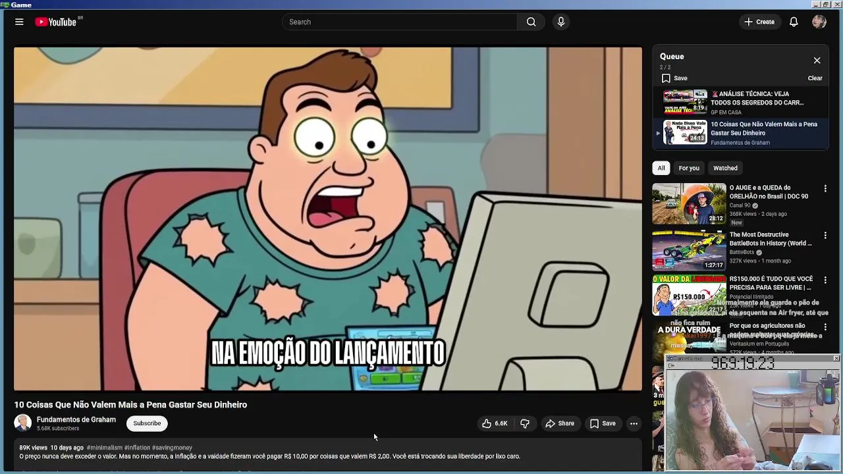
Task: Open account avatar menu
Action: coord(819,22)
